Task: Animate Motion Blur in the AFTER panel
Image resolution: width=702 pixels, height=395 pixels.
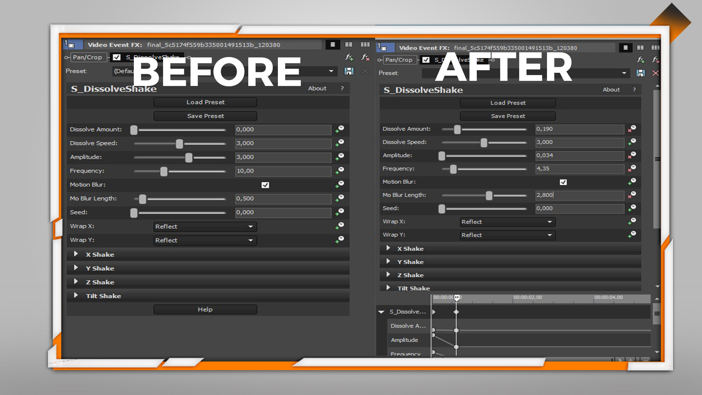Action: [632, 182]
